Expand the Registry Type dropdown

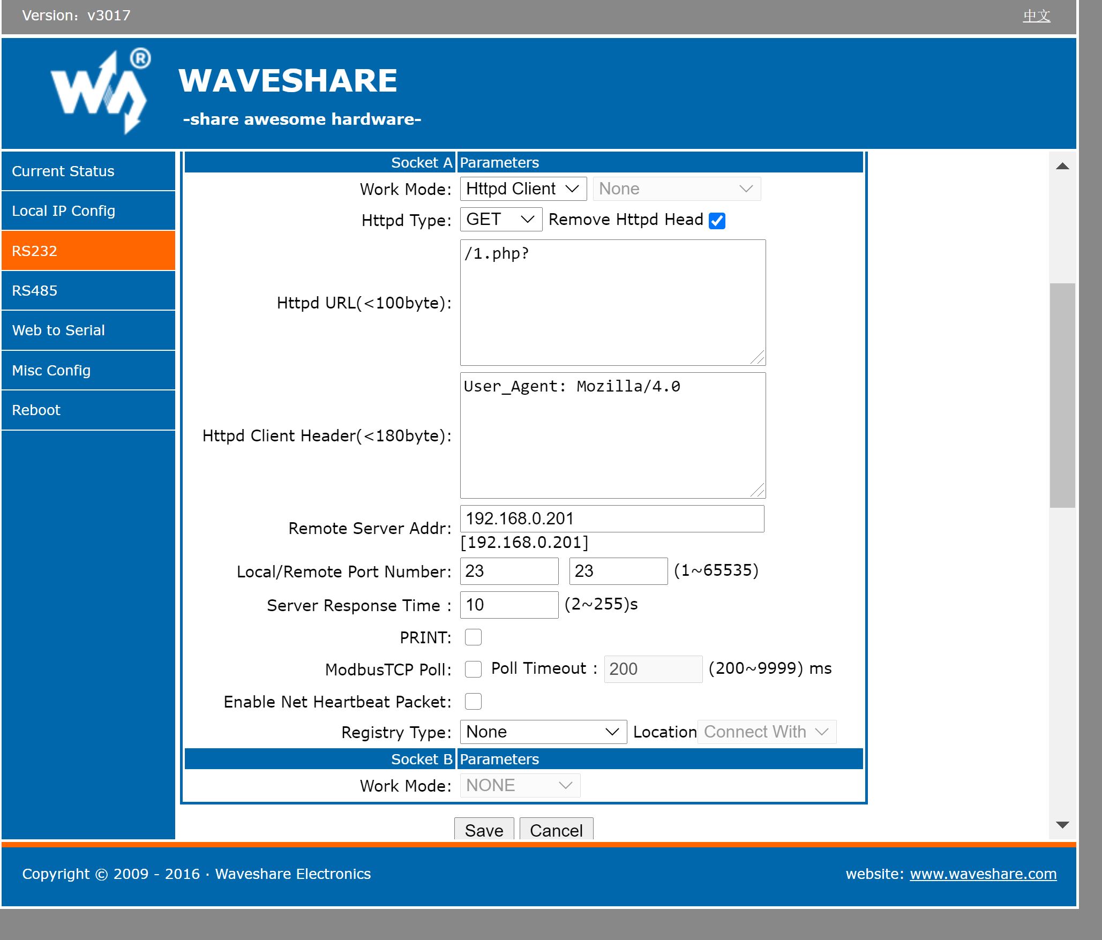(543, 732)
